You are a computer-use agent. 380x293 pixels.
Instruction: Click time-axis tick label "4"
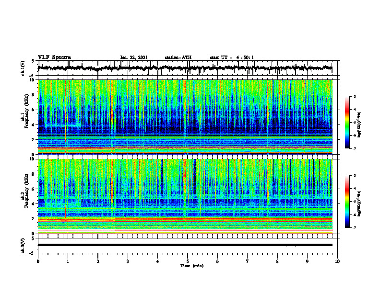click(x=158, y=261)
